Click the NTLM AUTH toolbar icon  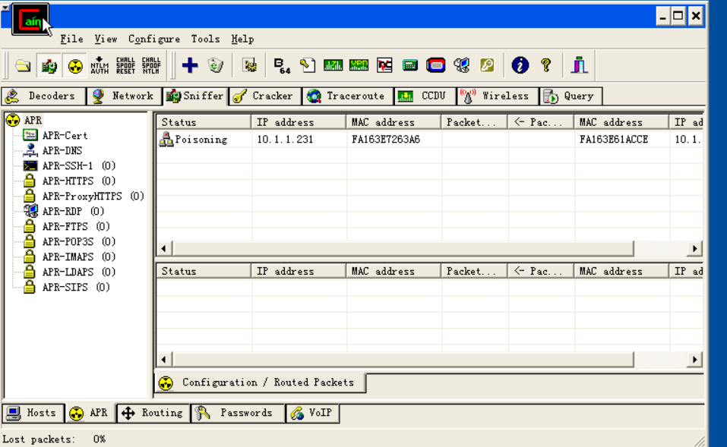pos(100,65)
